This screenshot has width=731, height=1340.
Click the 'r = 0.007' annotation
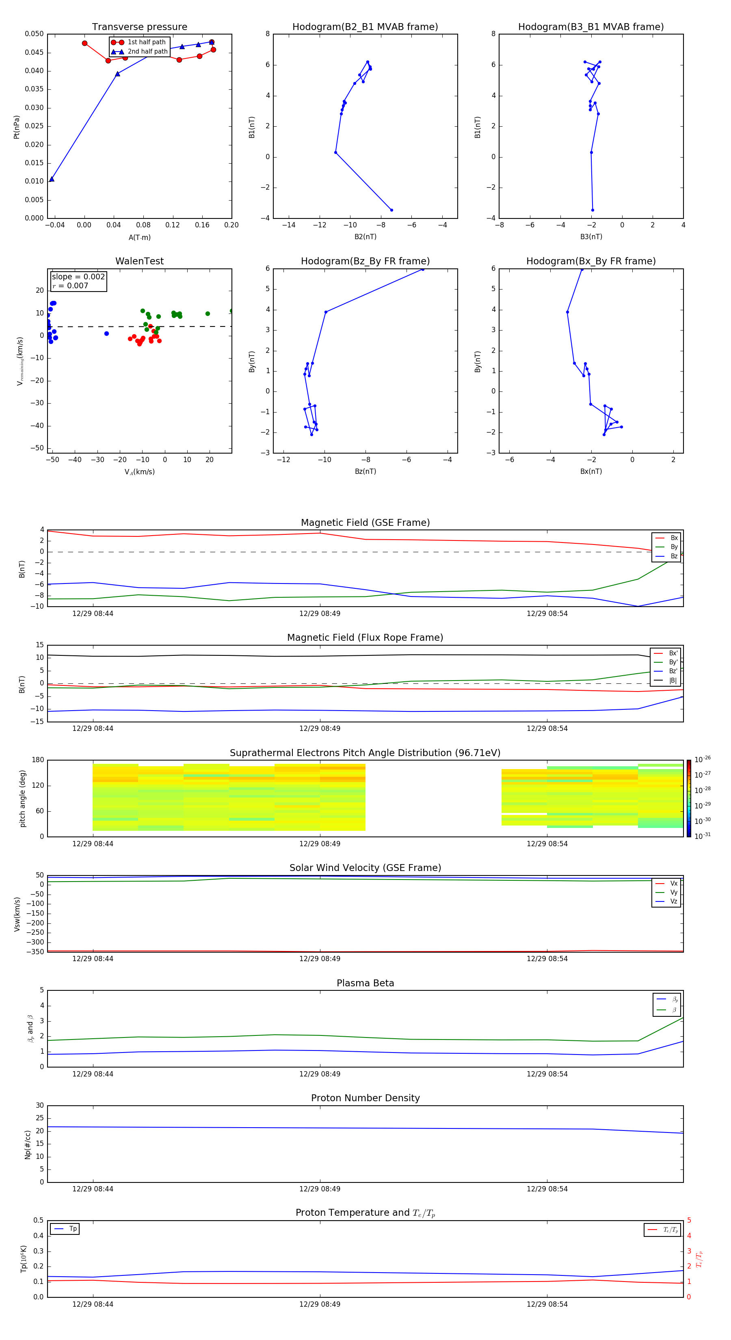pos(70,285)
